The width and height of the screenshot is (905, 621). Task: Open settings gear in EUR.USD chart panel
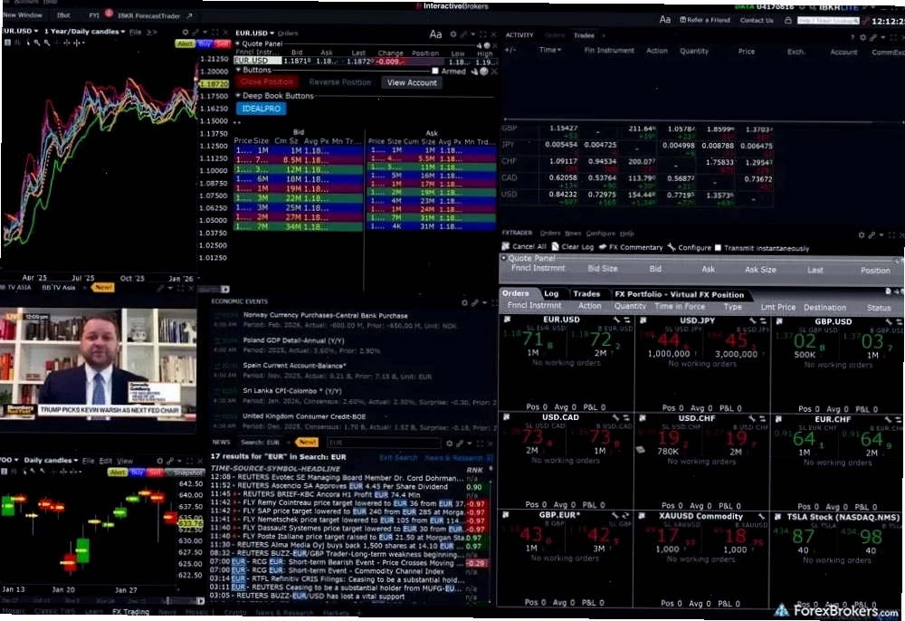[186, 33]
